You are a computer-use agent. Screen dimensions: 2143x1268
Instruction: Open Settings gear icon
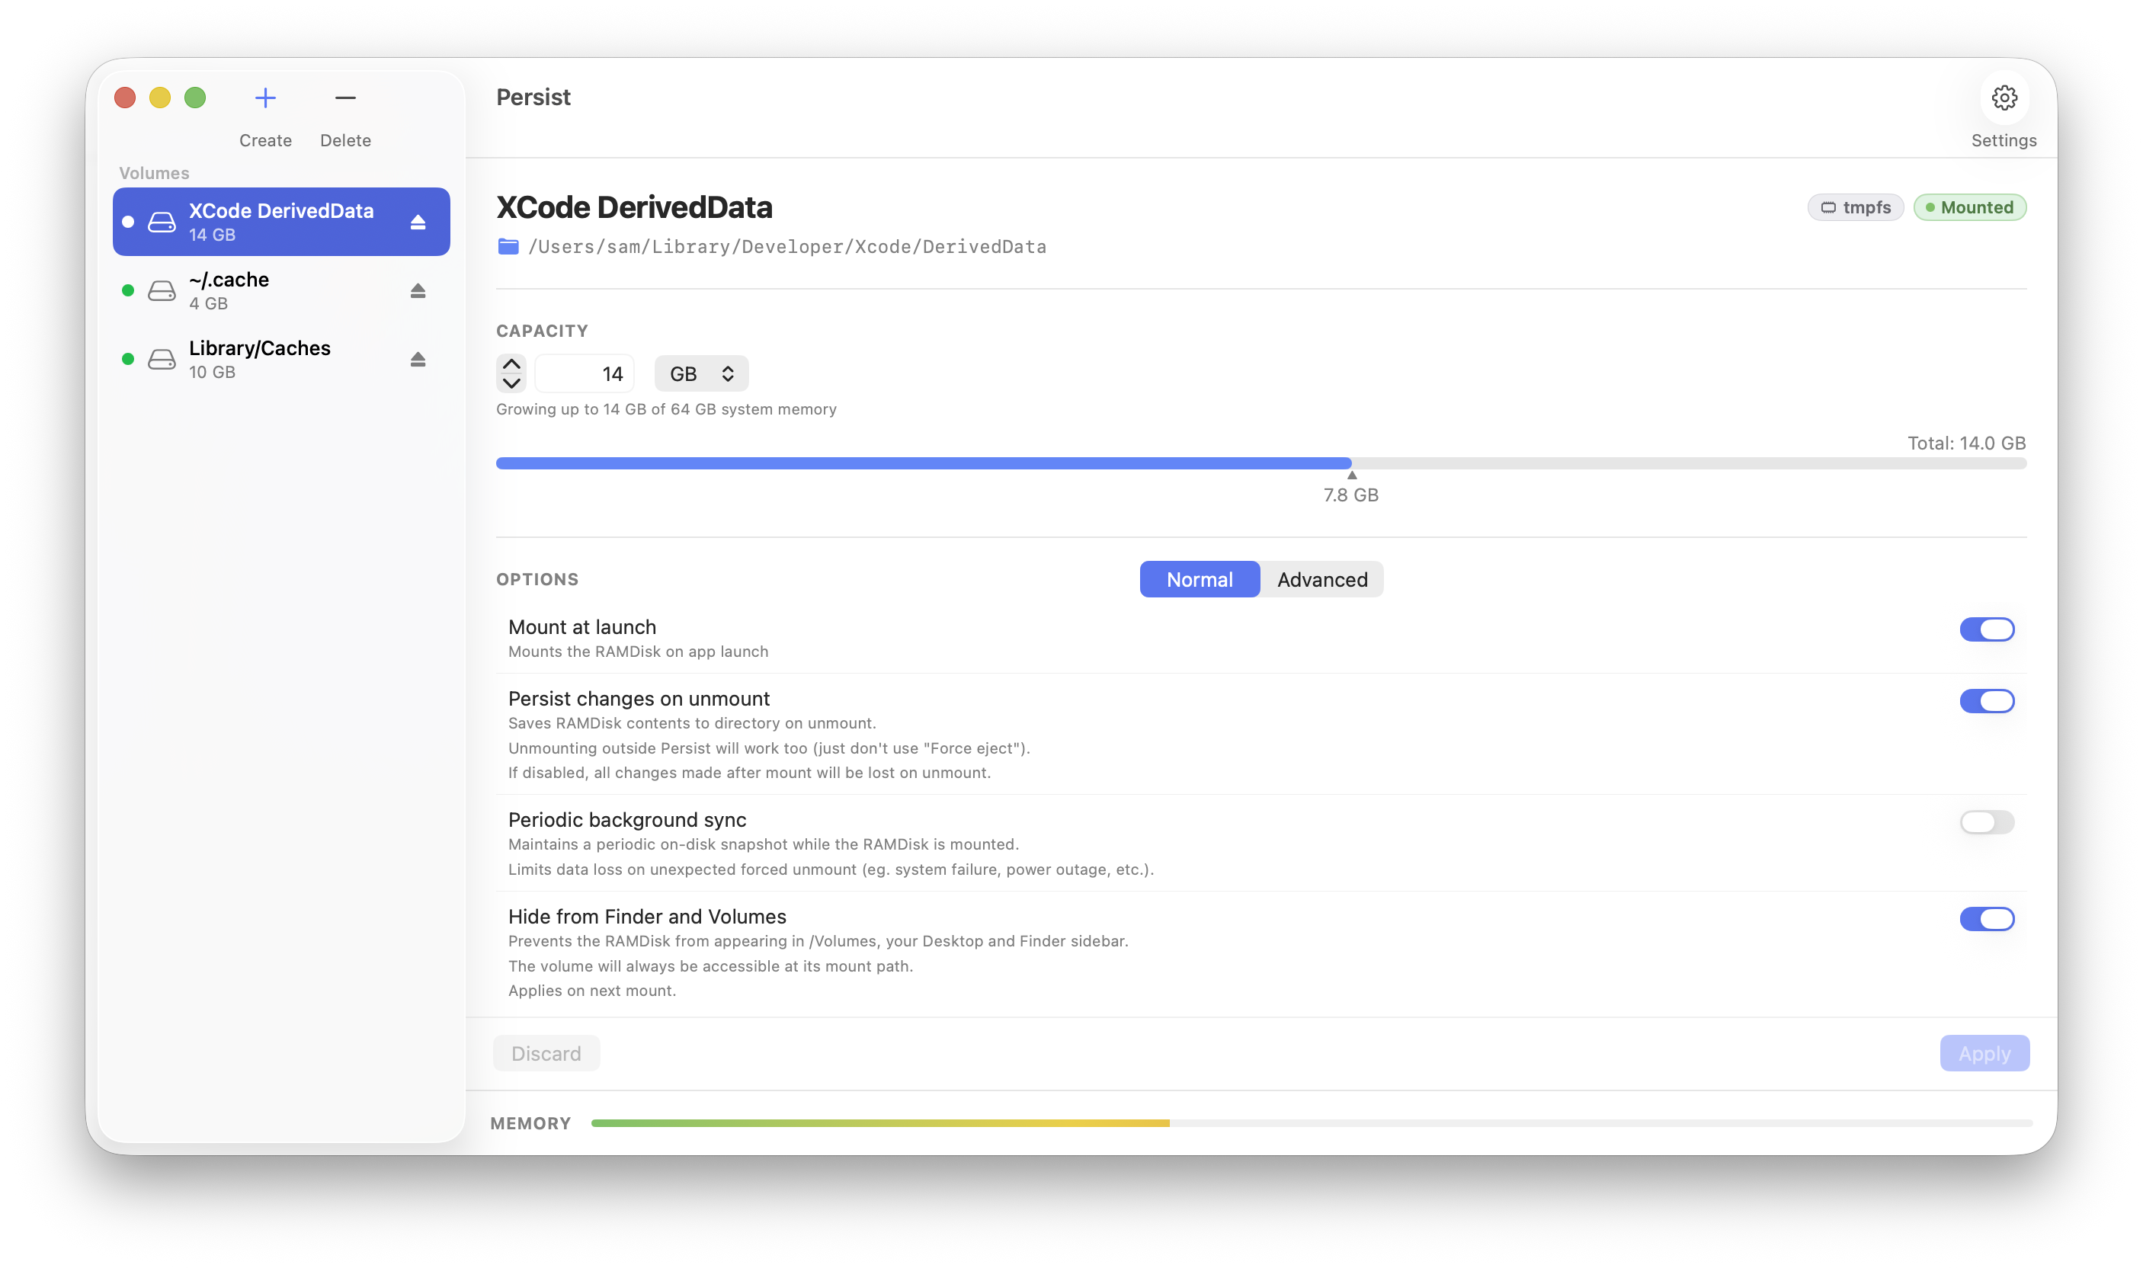point(2004,98)
